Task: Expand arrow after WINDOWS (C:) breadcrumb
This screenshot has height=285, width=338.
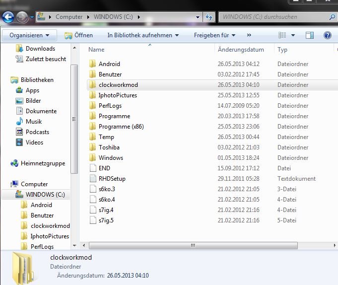Action: 139,17
